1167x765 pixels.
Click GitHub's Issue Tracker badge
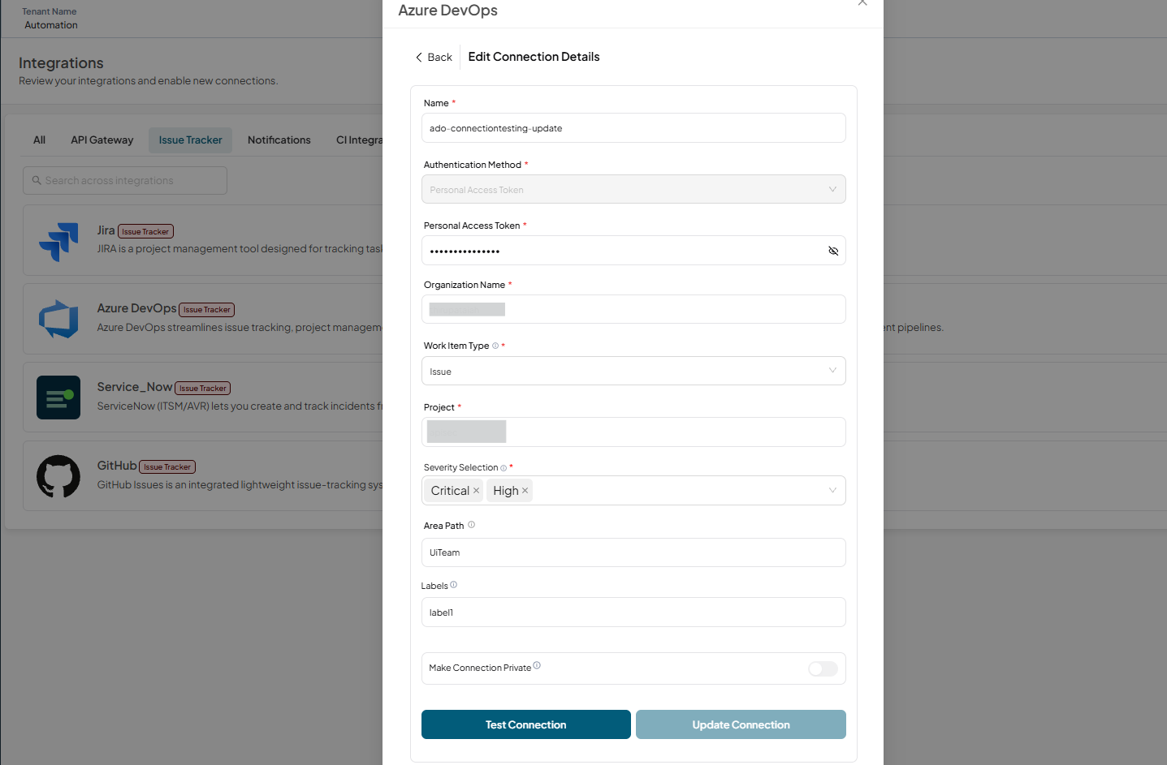[167, 466]
